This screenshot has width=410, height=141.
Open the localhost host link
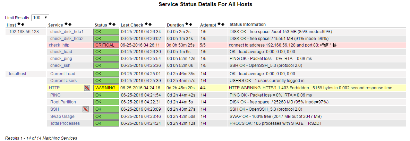(18, 74)
